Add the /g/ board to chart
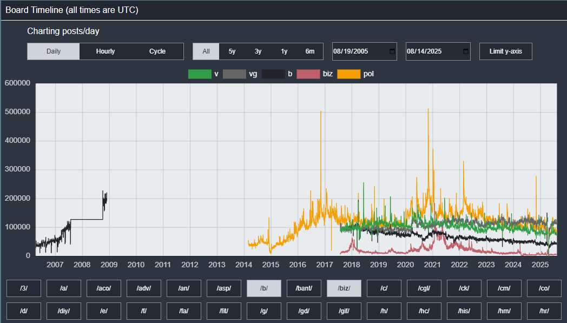Screen dimensions: 567x323 (264, 311)
